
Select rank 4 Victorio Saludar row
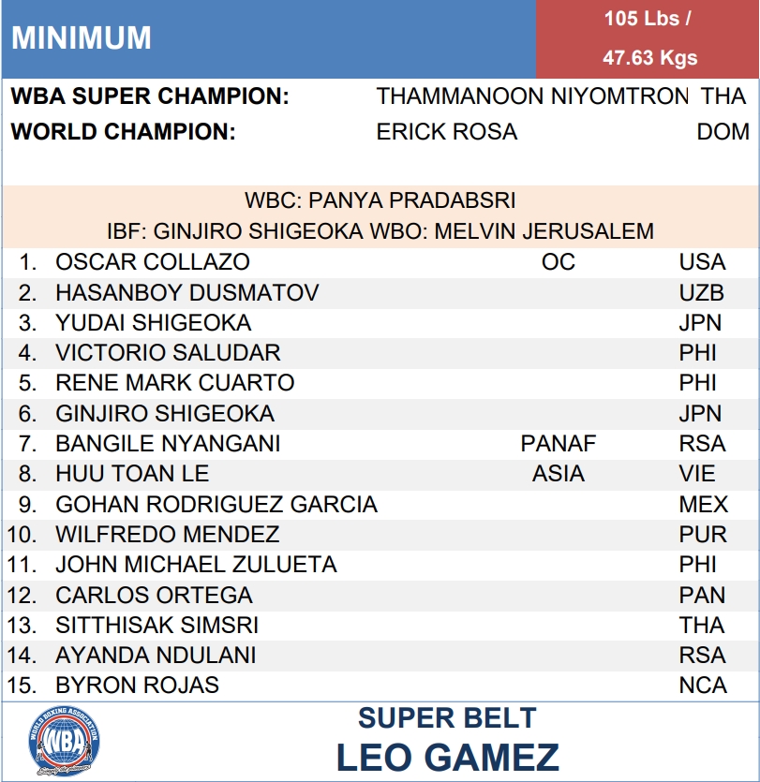(381, 353)
